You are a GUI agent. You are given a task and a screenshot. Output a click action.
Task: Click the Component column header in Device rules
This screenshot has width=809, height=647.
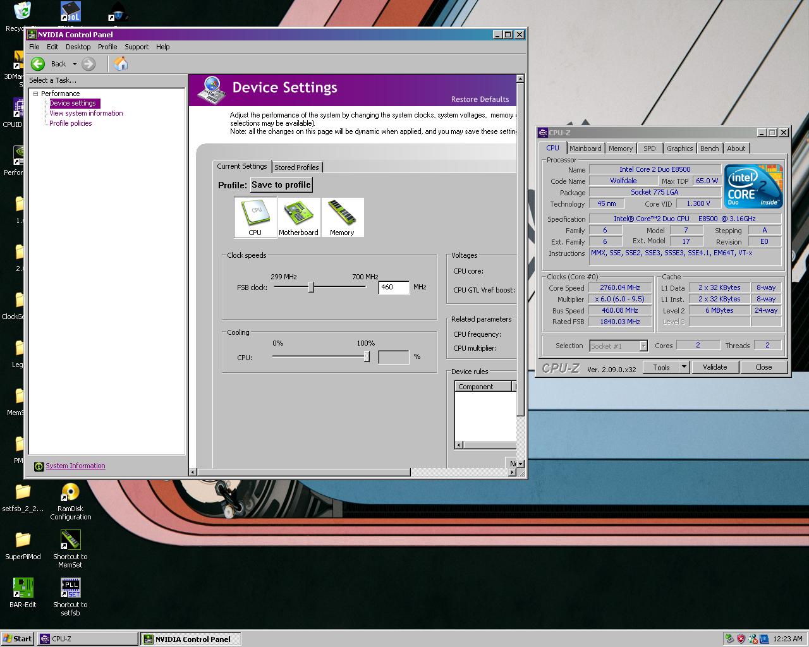click(x=484, y=387)
